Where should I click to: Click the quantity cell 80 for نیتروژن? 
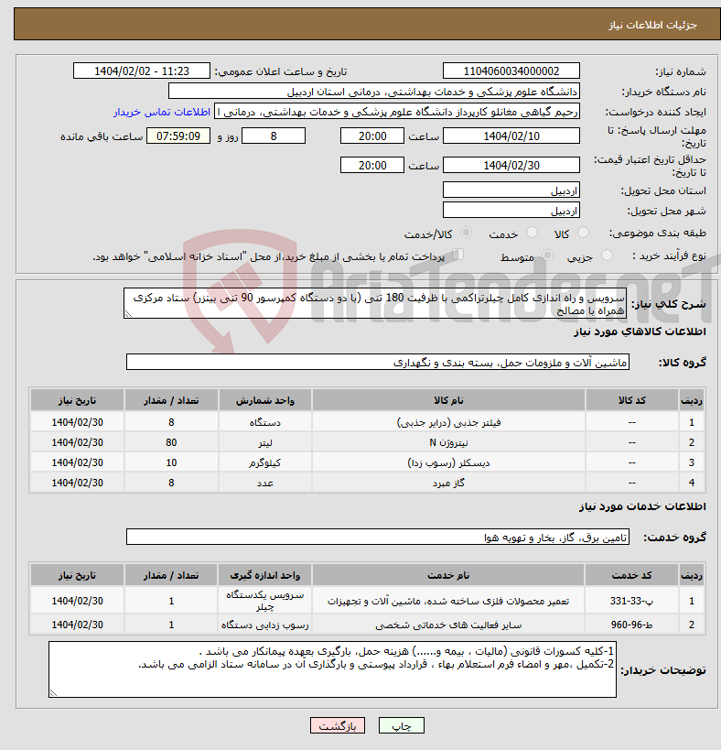[x=171, y=442]
